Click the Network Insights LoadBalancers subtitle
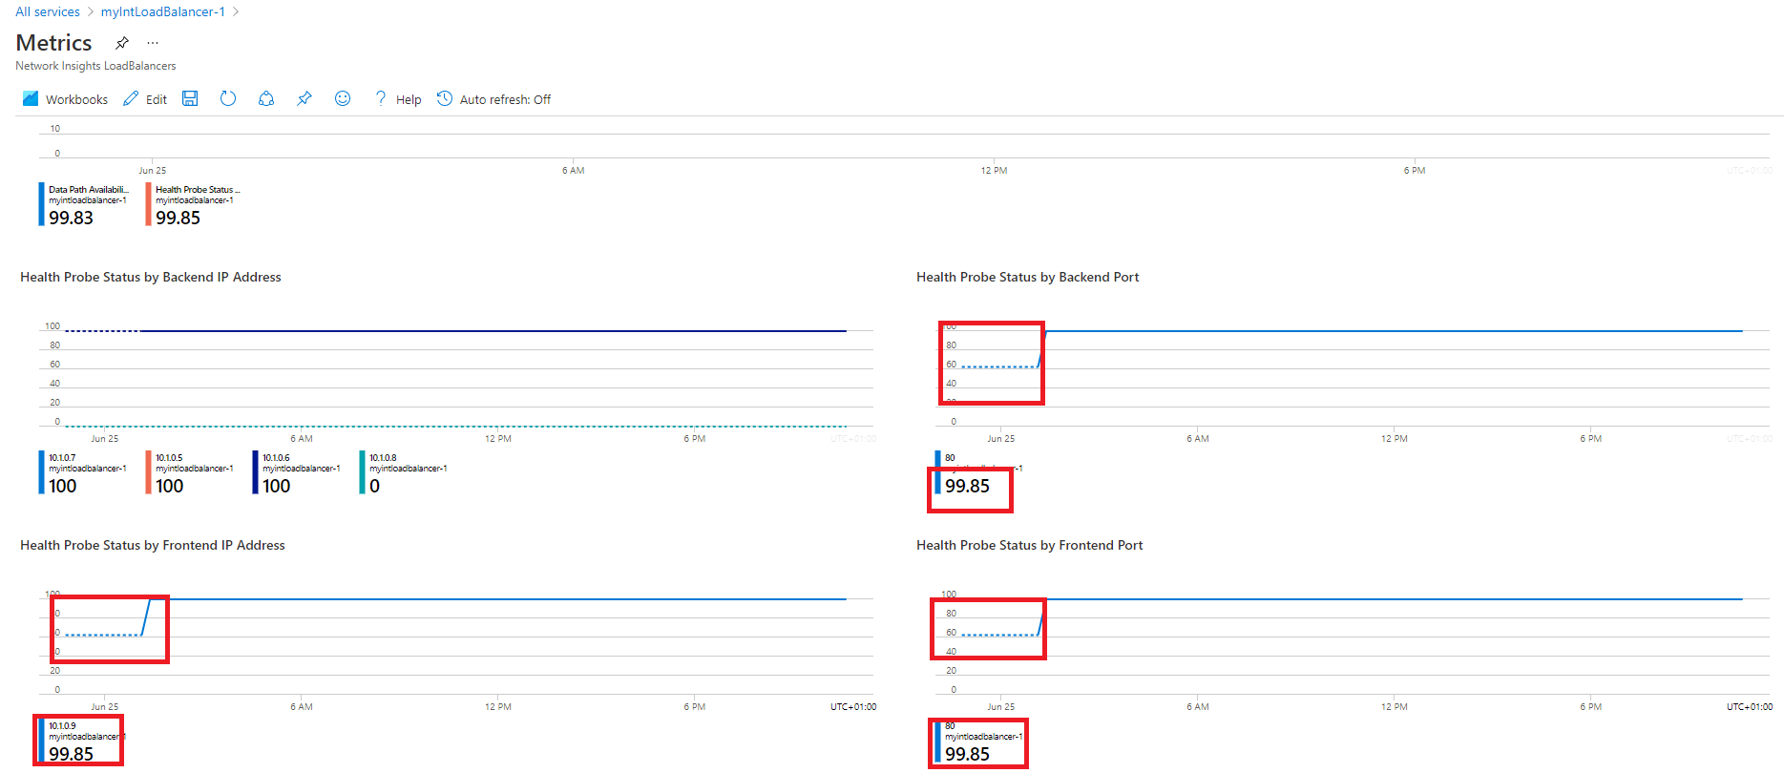Screen dimensions: 1784x773 [95, 66]
